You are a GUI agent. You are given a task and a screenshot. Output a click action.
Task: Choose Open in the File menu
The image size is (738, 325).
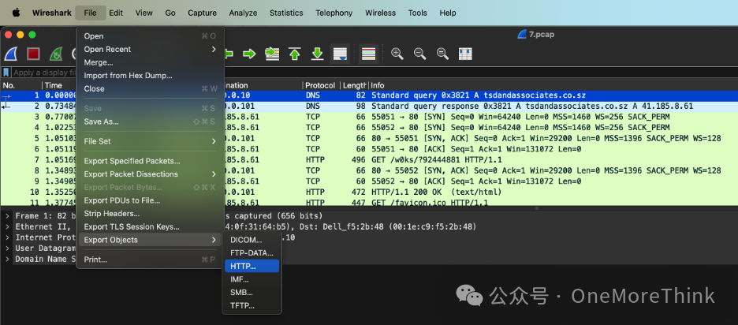pyautogui.click(x=150, y=35)
